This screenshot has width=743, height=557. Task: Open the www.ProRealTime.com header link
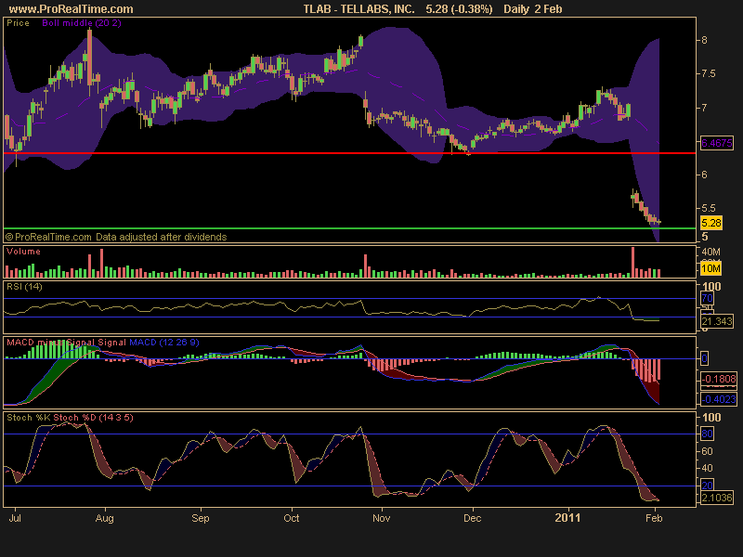click(72, 9)
